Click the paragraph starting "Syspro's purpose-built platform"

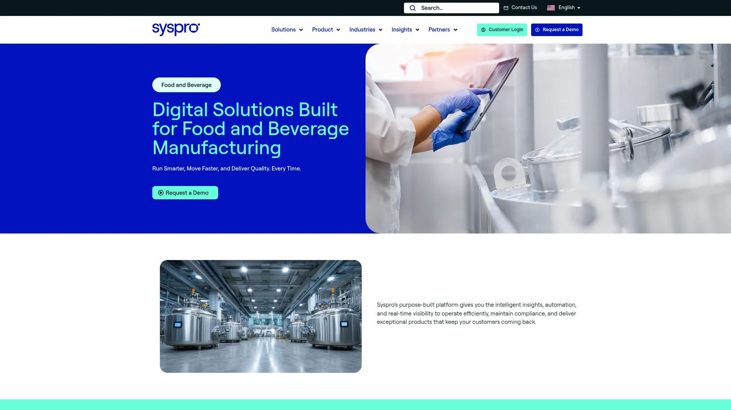point(477,314)
